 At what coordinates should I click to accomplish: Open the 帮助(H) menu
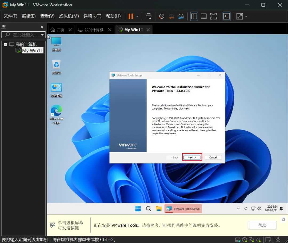[113, 16]
